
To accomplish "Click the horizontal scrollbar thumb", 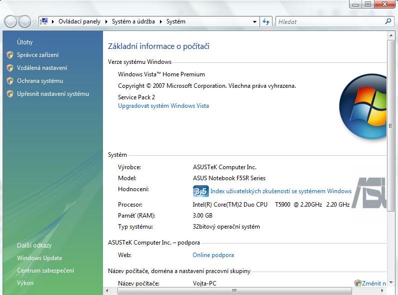I will coord(235,291).
